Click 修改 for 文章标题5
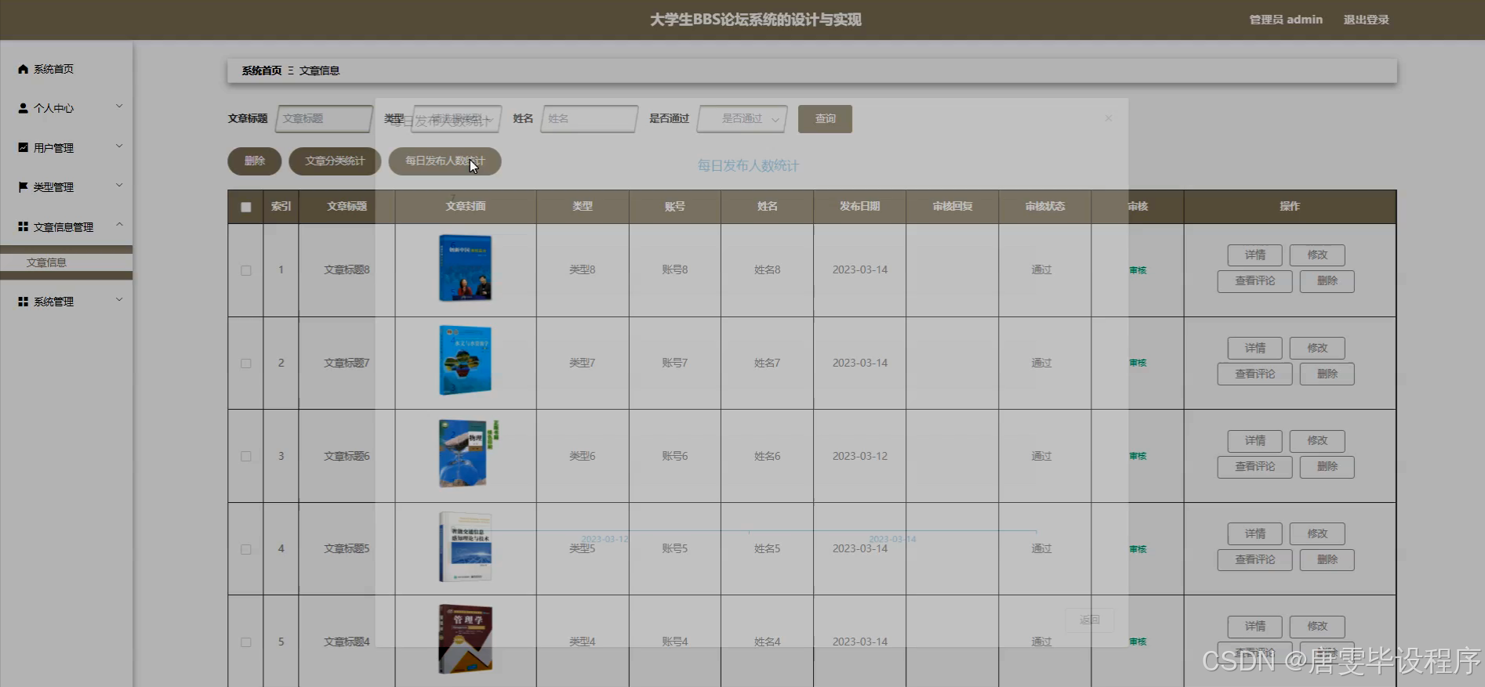Viewport: 1485px width, 687px height. coord(1318,534)
